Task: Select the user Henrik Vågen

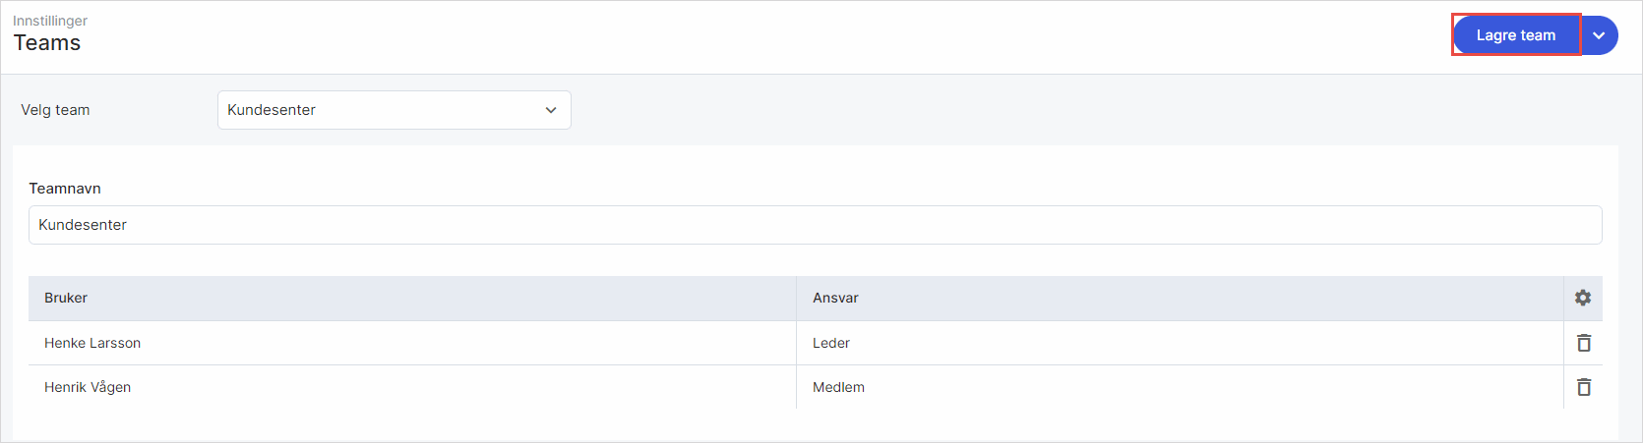Action: [88, 387]
